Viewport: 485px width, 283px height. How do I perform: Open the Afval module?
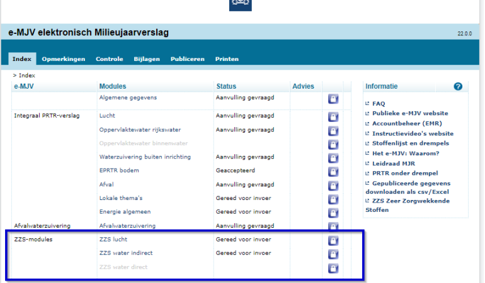coord(106,184)
